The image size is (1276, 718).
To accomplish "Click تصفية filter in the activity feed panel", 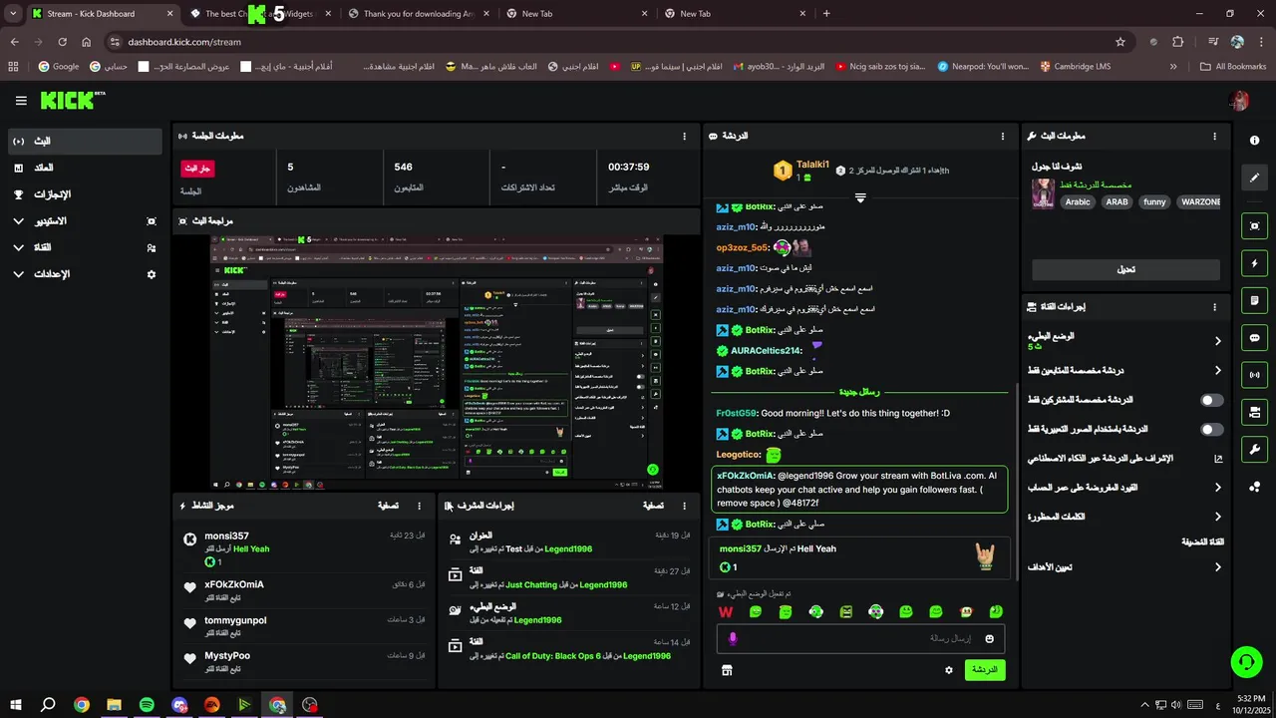I will pyautogui.click(x=388, y=506).
